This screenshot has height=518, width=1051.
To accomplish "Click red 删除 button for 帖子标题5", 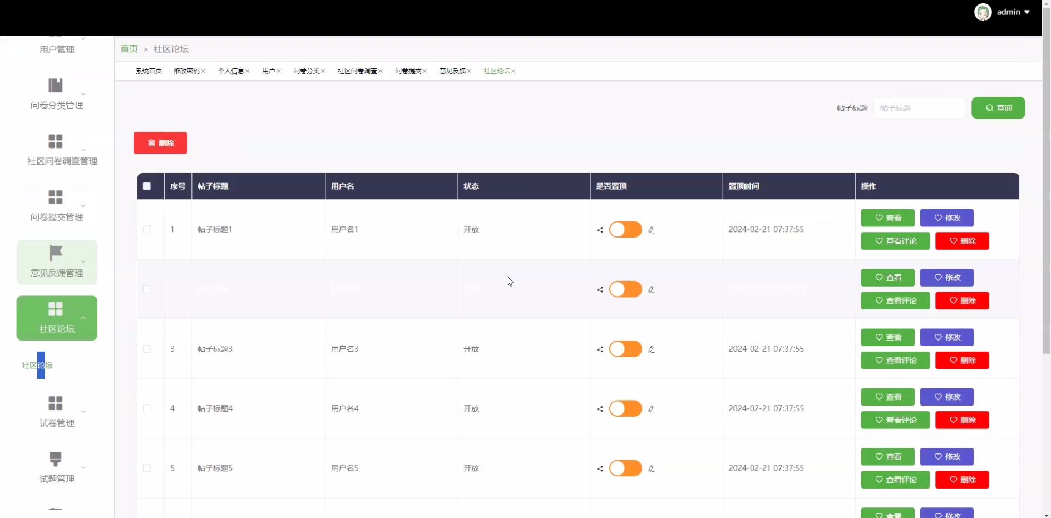I will (x=962, y=480).
